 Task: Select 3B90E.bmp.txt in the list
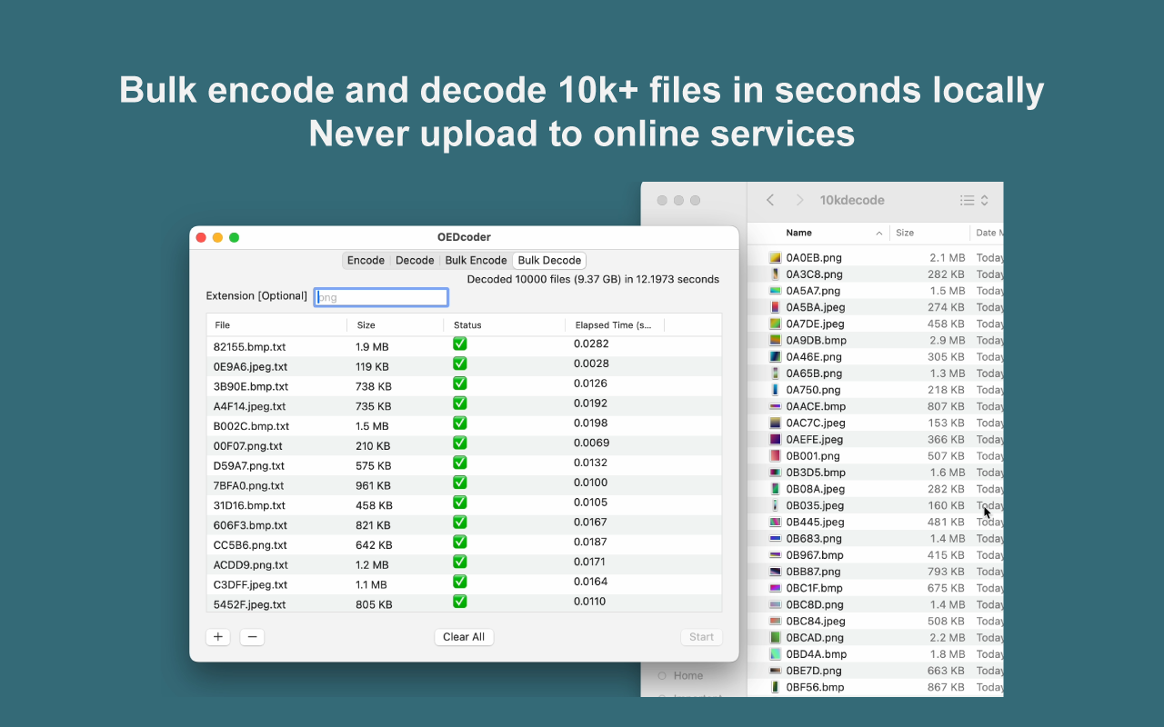coord(465,386)
